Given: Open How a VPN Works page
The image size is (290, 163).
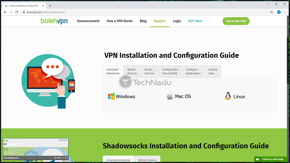Looking at the screenshot, I should (120, 21).
